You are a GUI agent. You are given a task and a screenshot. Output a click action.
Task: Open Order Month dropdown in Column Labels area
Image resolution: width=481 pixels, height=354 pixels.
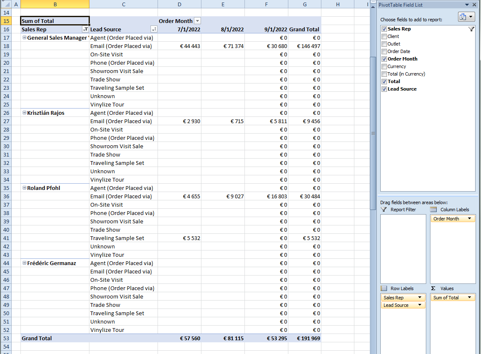pyautogui.click(x=470, y=219)
